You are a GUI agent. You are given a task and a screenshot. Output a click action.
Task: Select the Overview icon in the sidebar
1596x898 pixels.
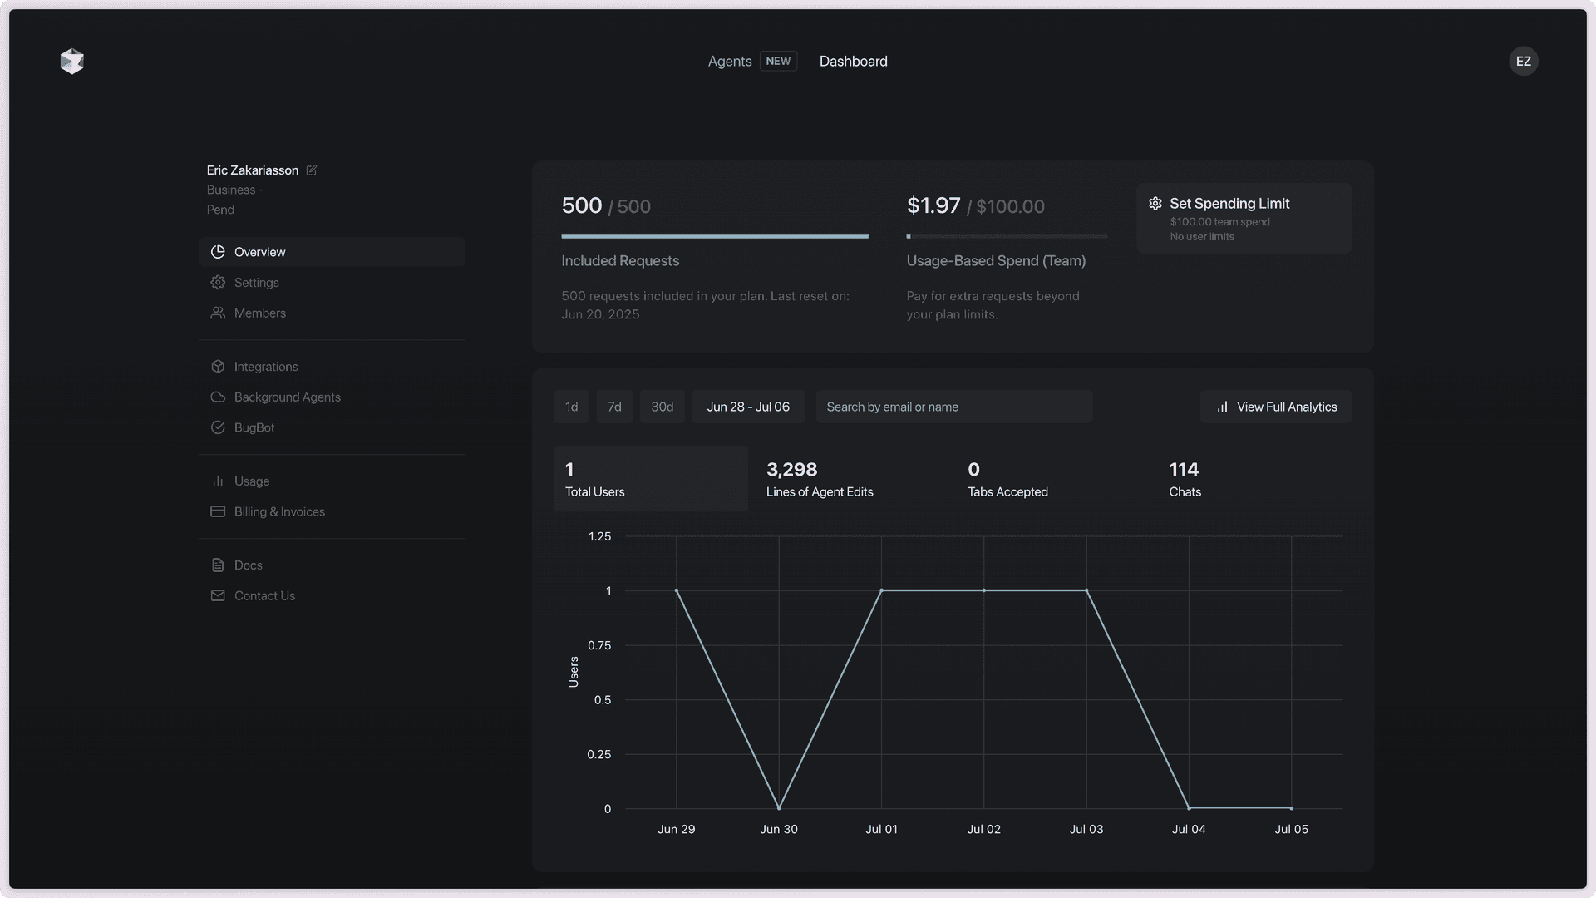[x=218, y=251]
